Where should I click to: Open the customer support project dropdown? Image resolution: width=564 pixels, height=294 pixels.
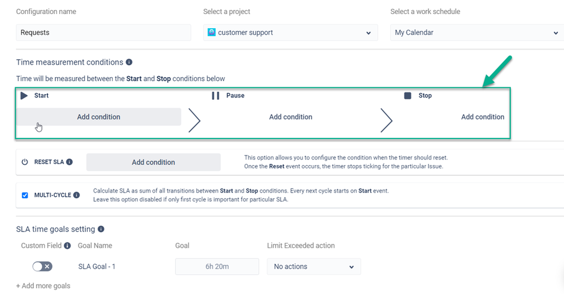click(290, 33)
